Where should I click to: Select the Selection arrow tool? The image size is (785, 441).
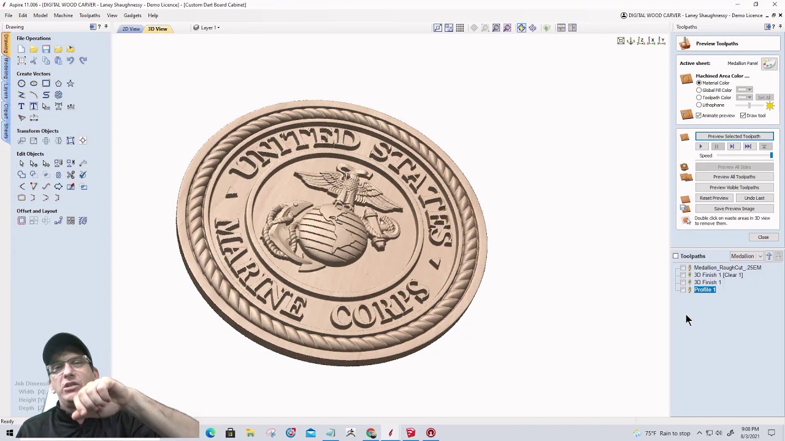[x=21, y=164]
